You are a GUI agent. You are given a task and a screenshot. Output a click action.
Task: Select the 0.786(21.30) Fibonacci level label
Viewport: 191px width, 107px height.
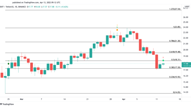click(175, 41)
